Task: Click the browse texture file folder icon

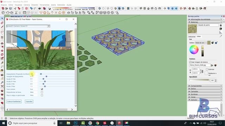Action: coord(212,65)
